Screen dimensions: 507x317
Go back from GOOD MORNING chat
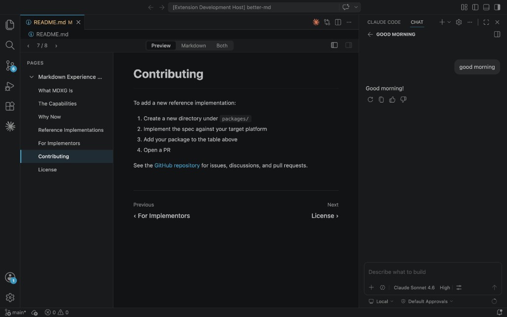[370, 34]
